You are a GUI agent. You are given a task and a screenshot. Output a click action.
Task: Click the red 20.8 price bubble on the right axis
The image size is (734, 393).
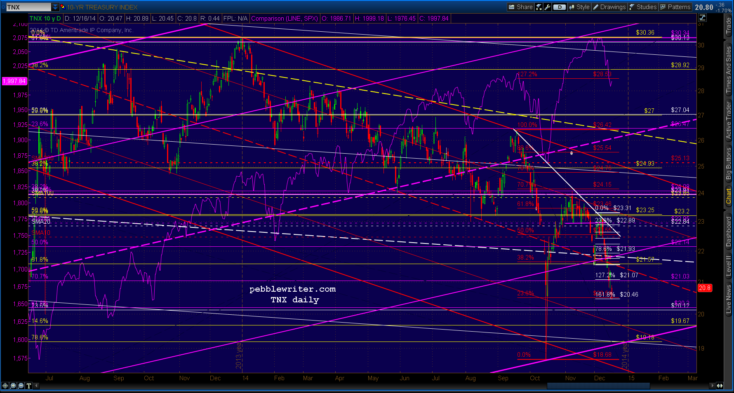point(704,288)
